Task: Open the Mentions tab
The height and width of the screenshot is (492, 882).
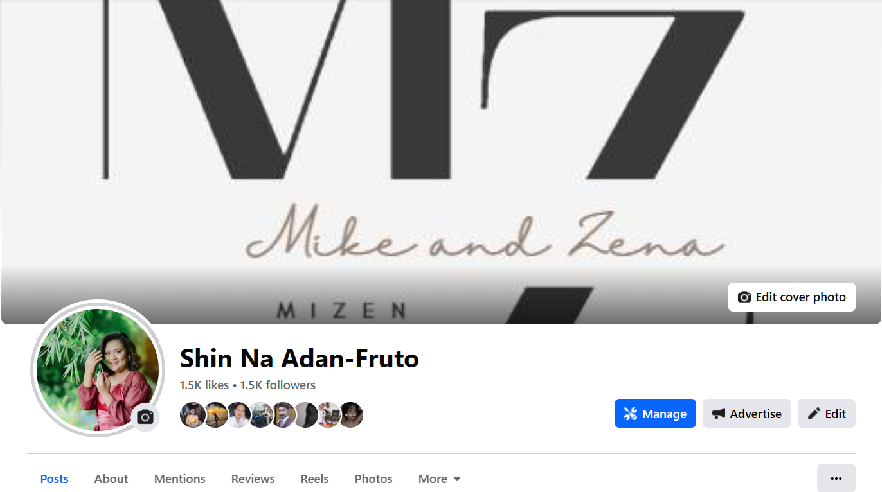Action: [180, 479]
